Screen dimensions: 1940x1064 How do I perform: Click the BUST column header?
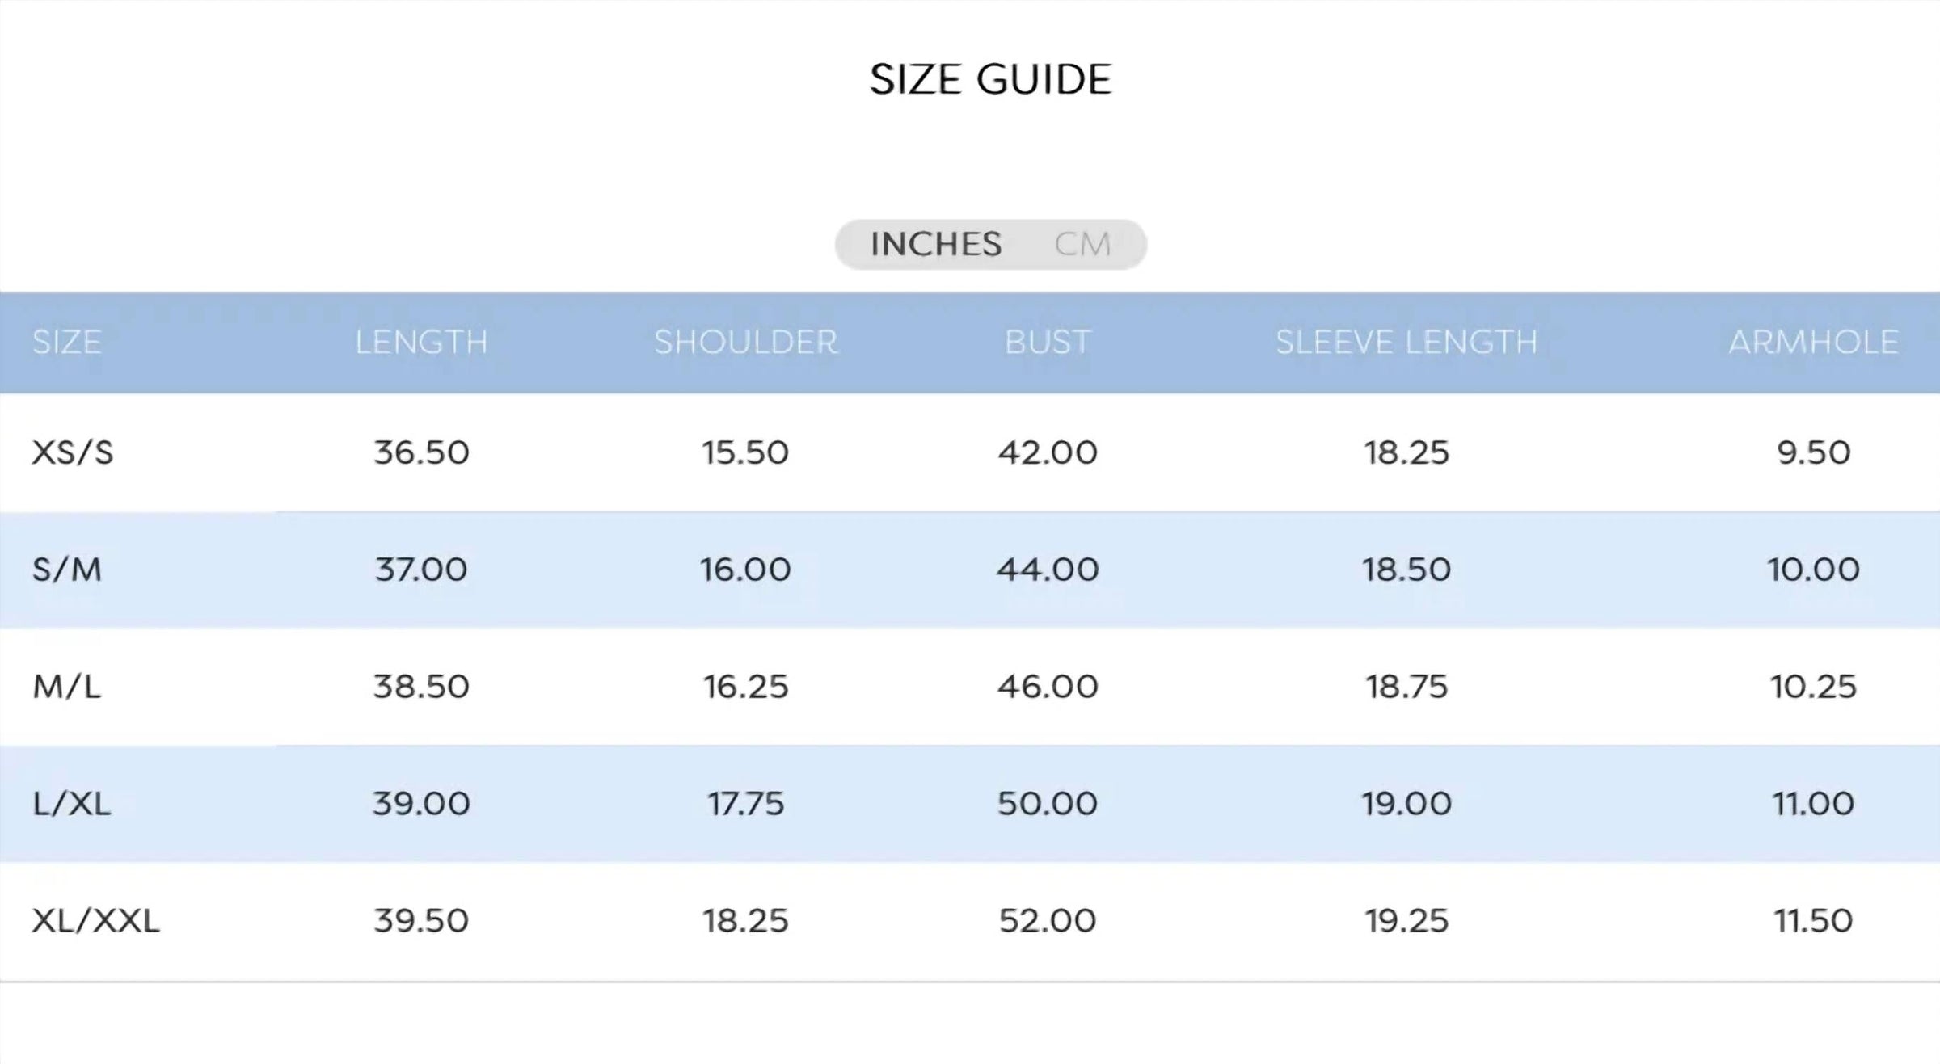point(1048,343)
